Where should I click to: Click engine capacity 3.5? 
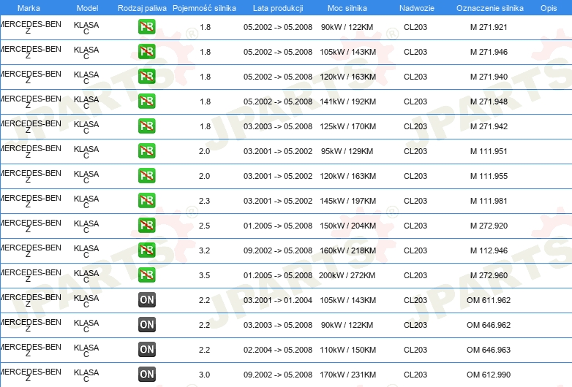coord(204,275)
